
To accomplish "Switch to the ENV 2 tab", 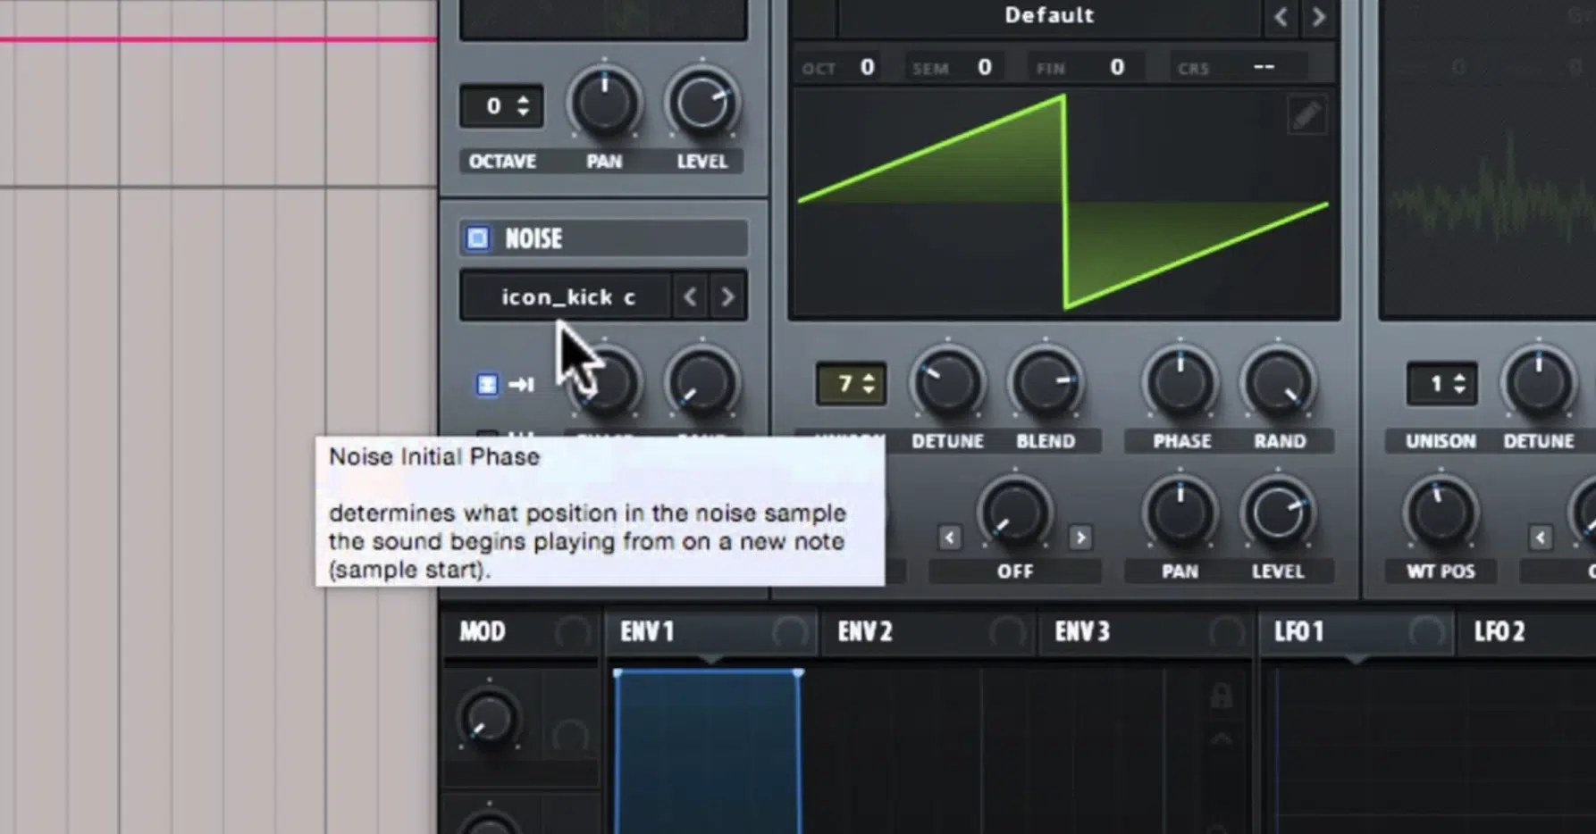I will [x=865, y=632].
